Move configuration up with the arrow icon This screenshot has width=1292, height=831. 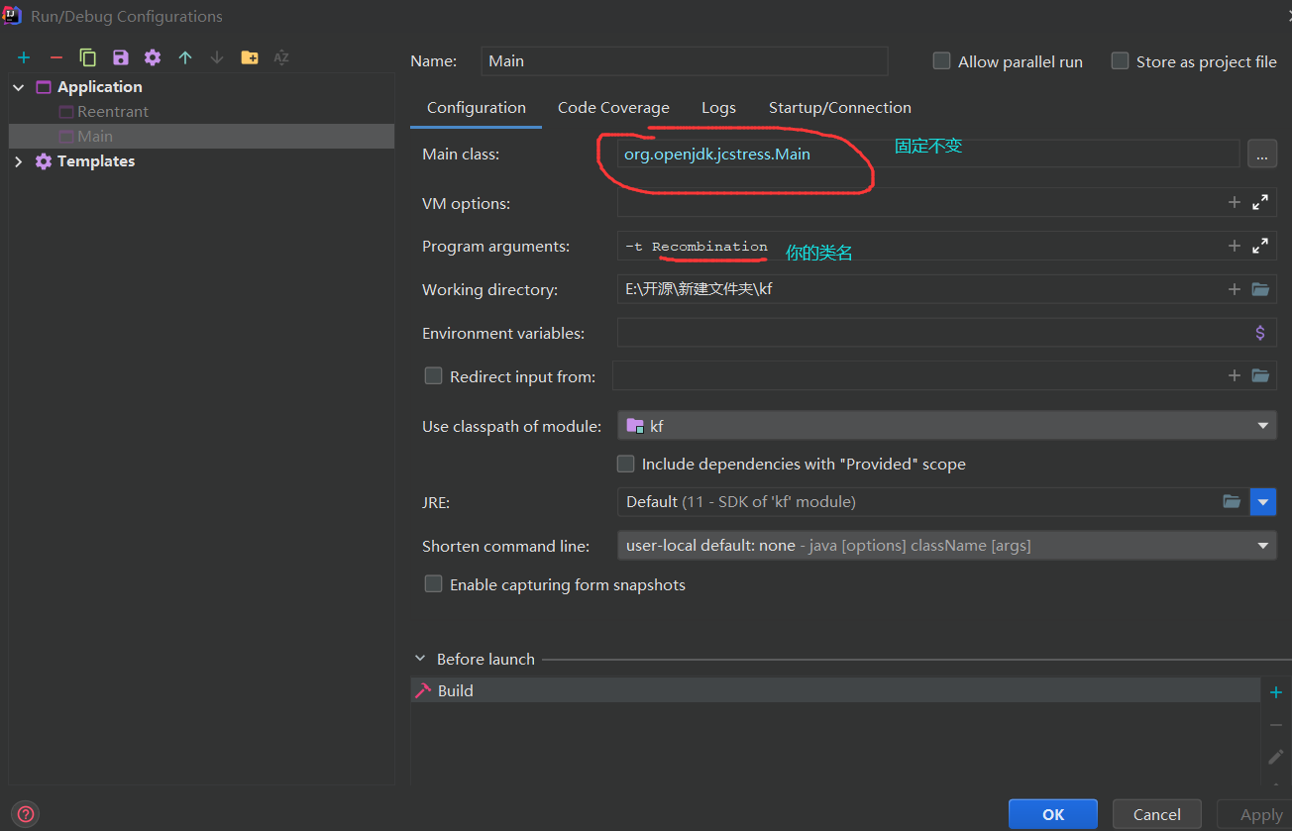pyautogui.click(x=185, y=58)
